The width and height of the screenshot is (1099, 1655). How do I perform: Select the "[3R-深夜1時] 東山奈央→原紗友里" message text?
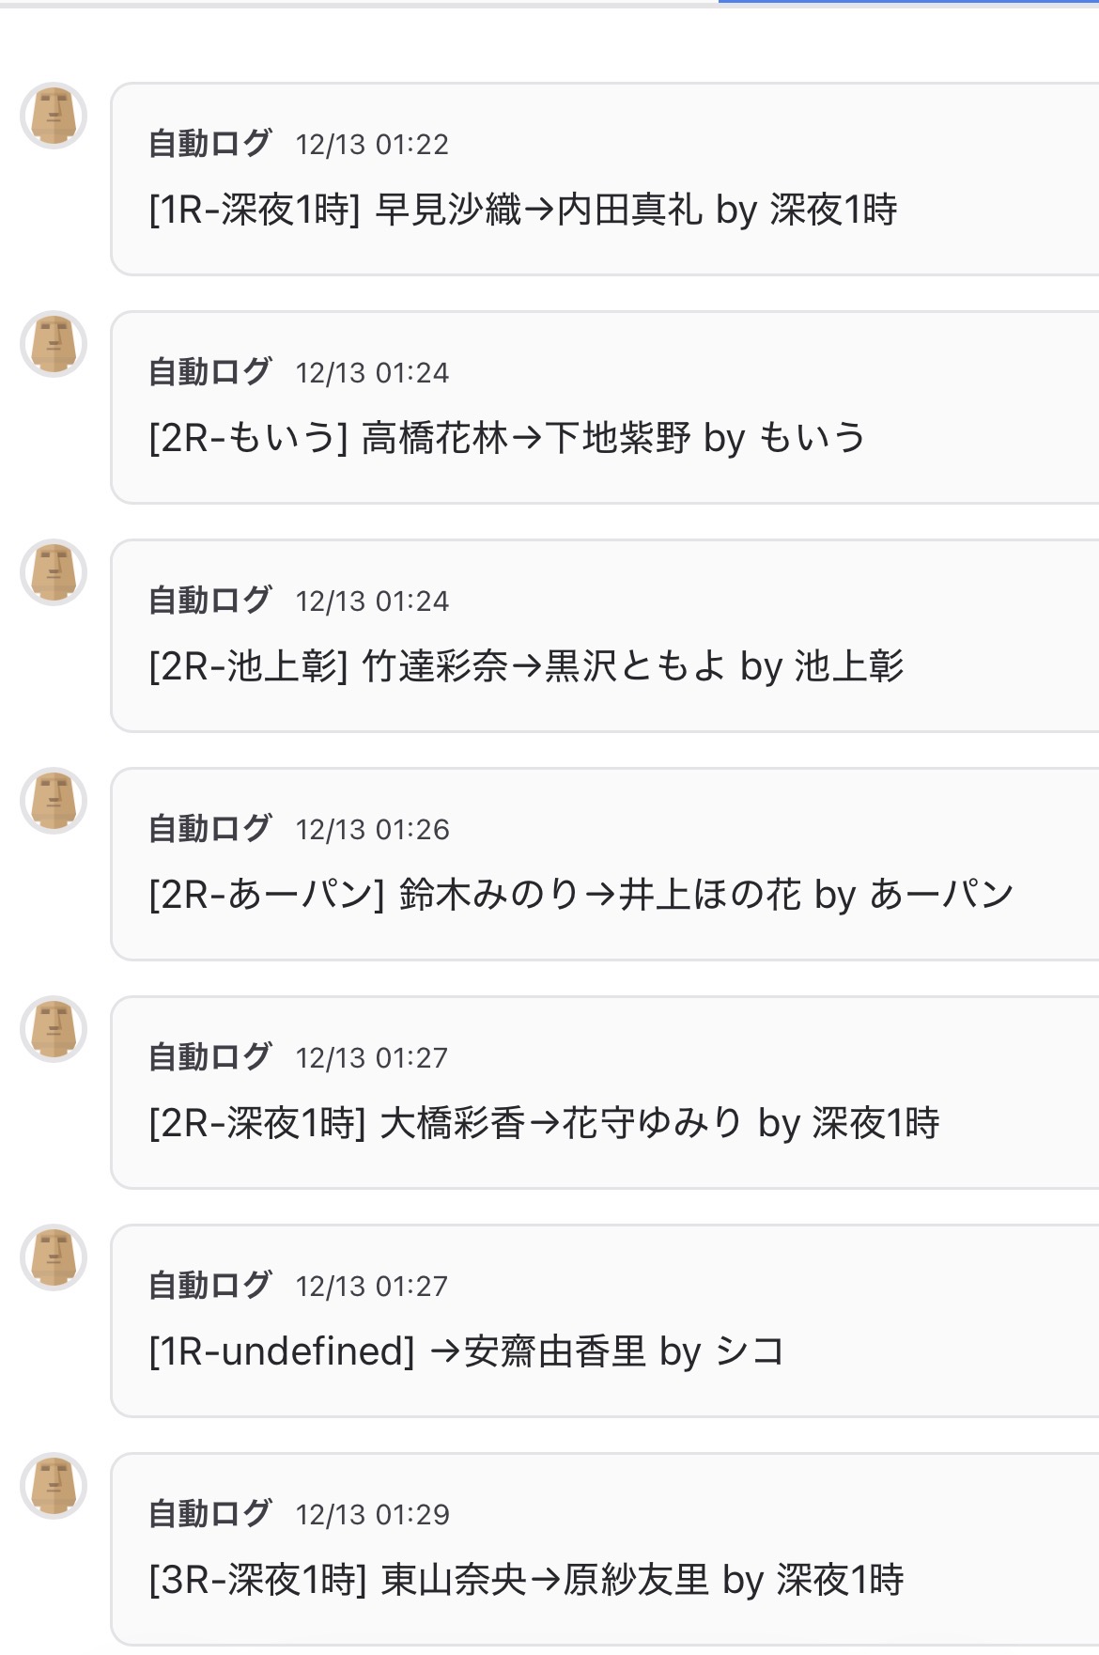526,1580
